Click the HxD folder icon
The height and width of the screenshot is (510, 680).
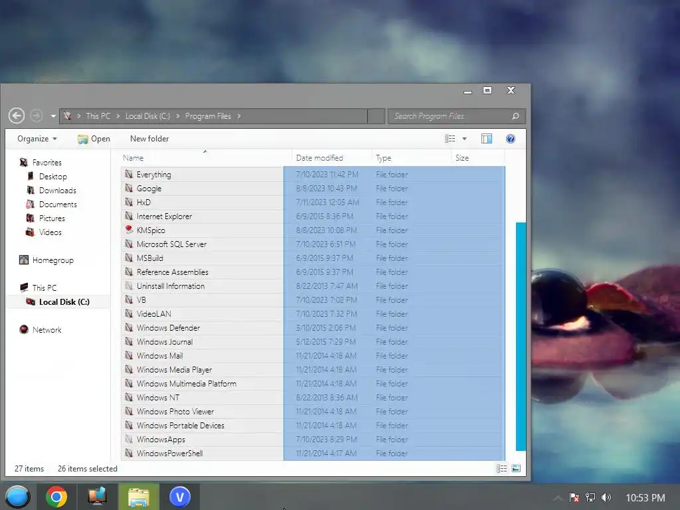[129, 202]
